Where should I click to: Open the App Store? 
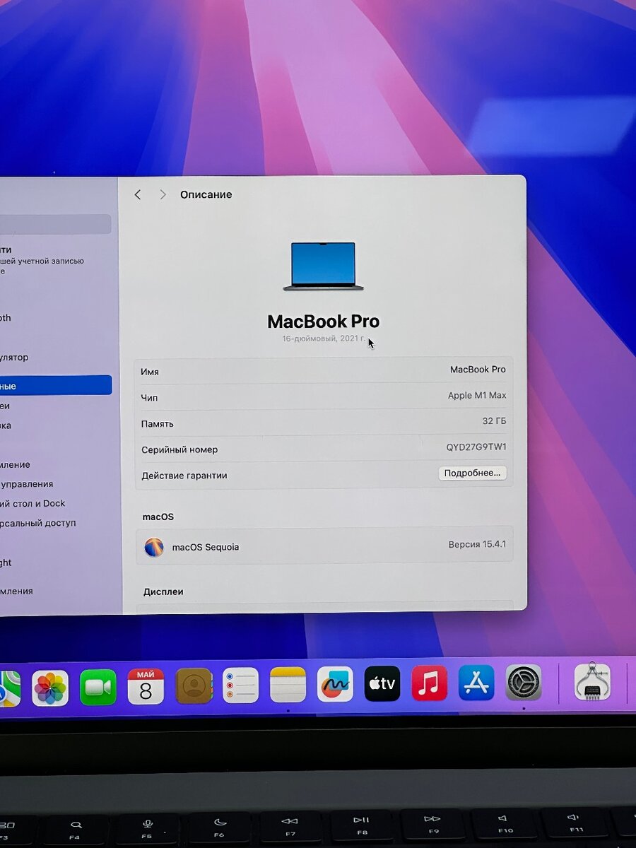[476, 684]
